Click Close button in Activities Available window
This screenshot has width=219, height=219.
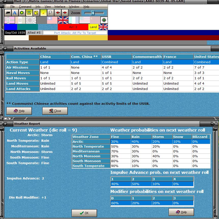[55, 111]
